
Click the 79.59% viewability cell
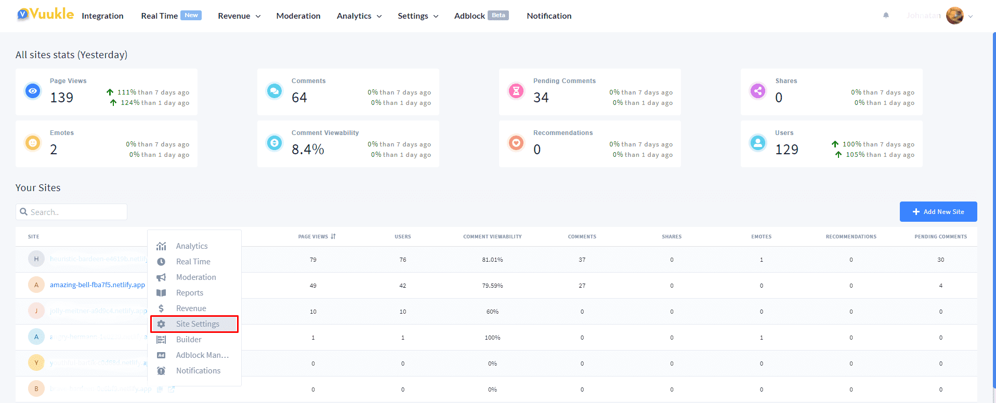tap(492, 286)
